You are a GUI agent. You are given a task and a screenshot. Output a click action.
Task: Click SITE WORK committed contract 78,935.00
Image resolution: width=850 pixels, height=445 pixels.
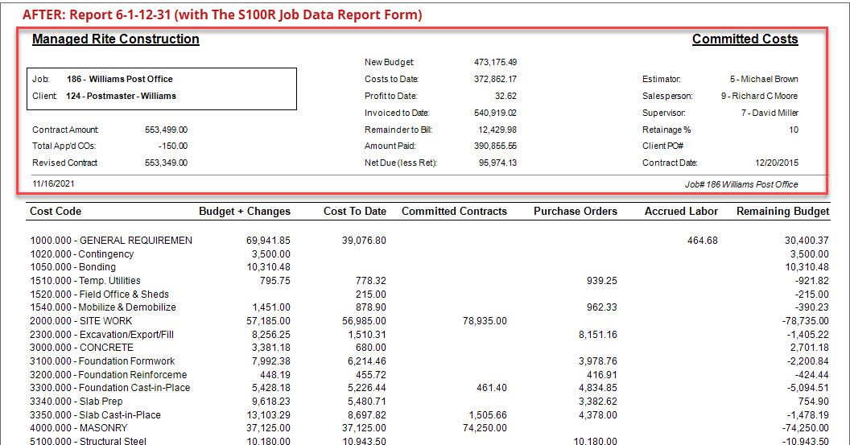(485, 321)
